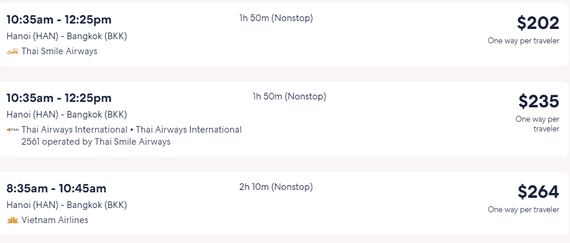Click 'One way per traveler' under $202
Image resolution: width=570 pixels, height=243 pixels.
coord(523,40)
